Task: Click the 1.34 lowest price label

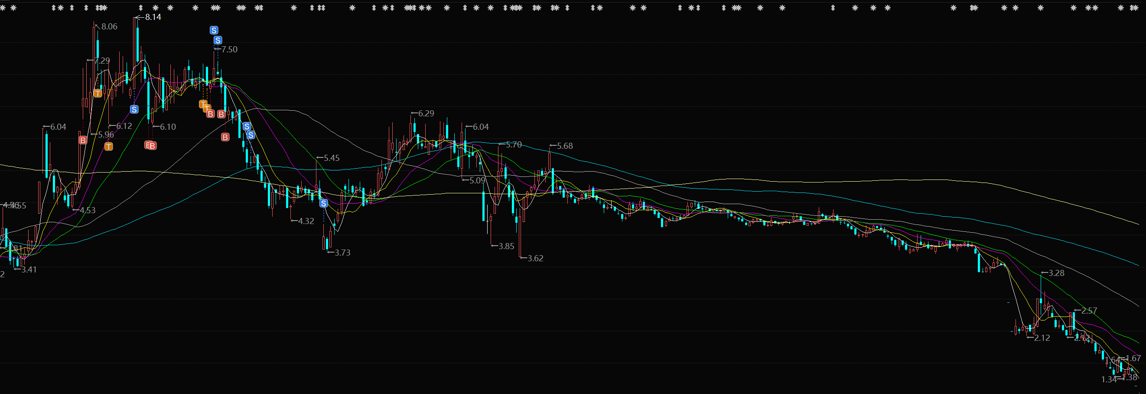Action: pyautogui.click(x=1109, y=379)
